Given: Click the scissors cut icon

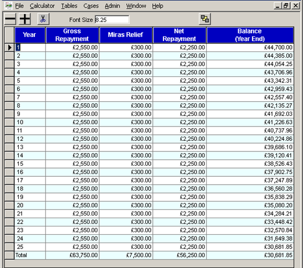Looking at the screenshot, I should coord(43,19).
